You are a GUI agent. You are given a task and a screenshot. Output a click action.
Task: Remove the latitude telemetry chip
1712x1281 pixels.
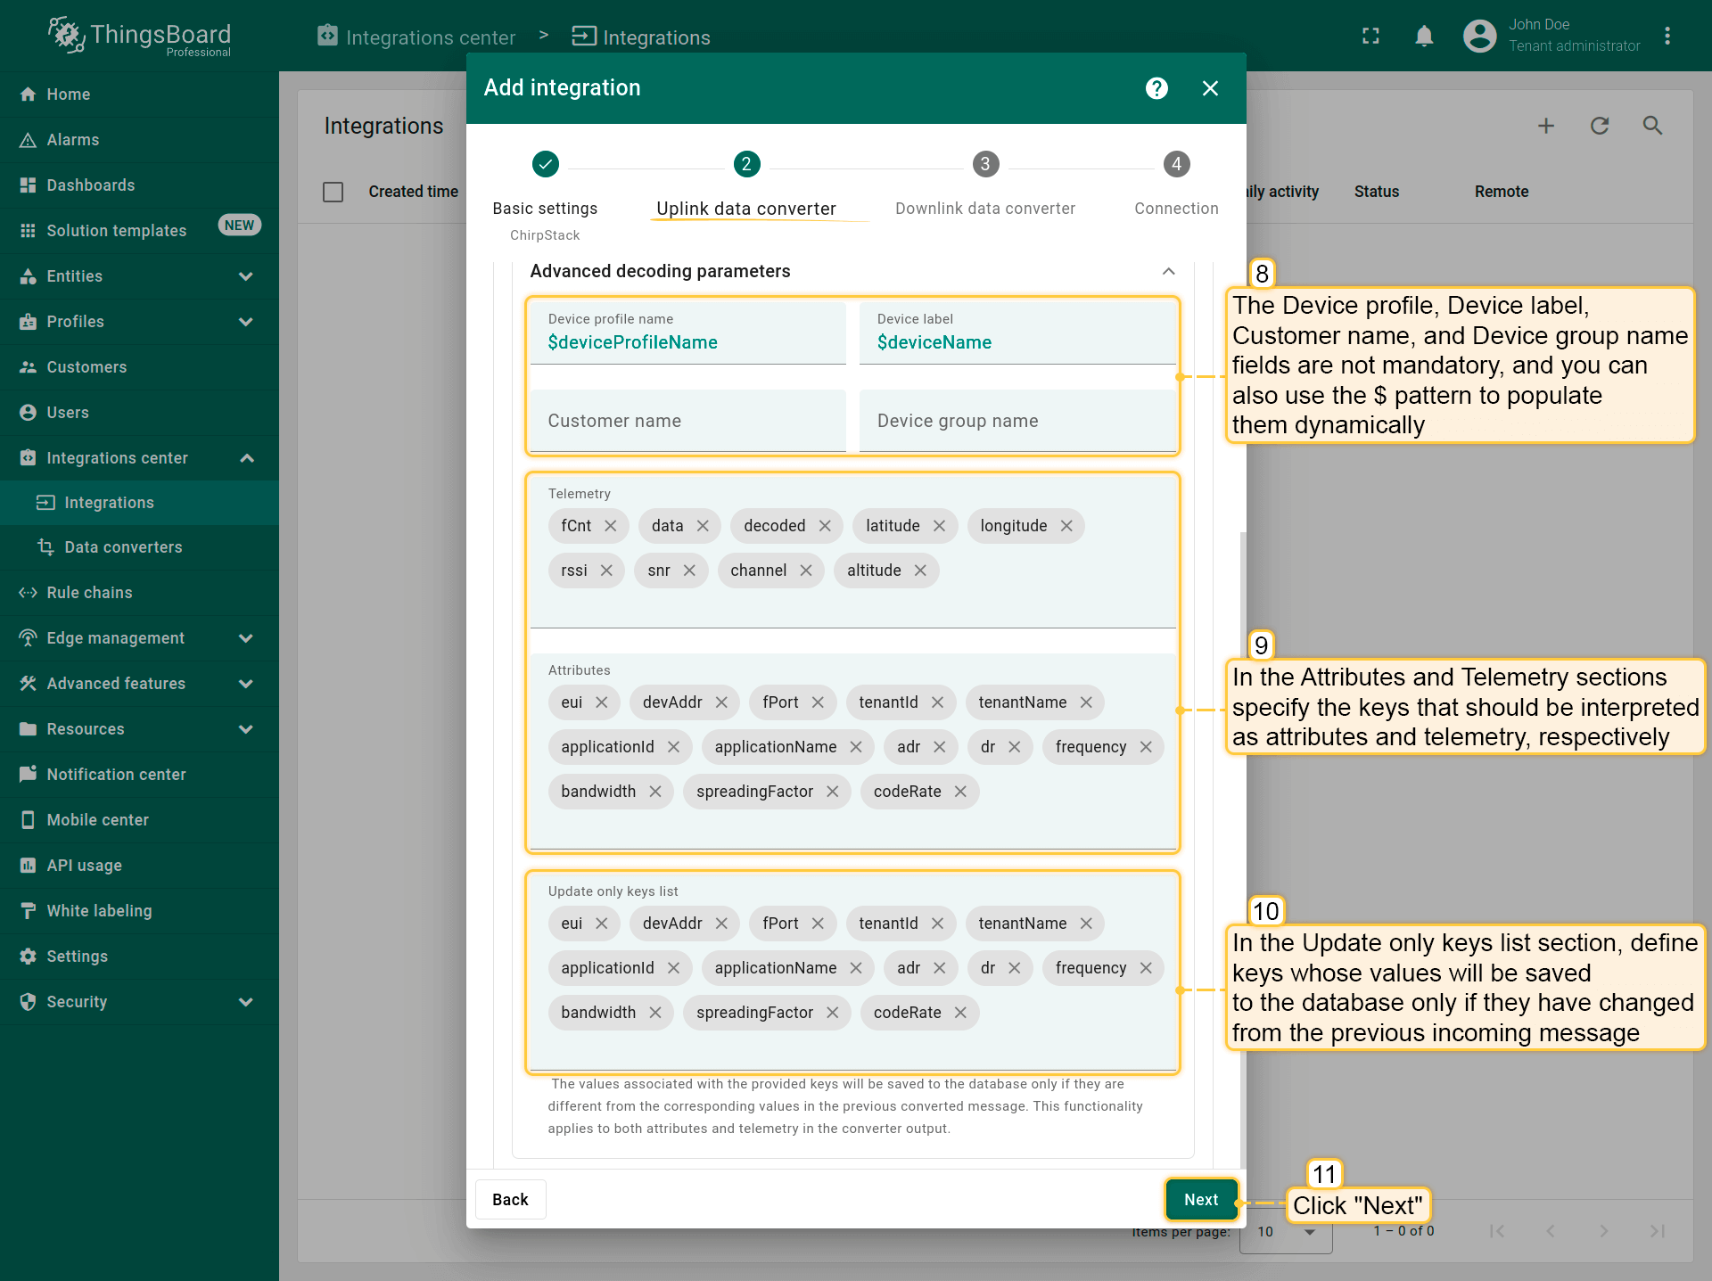click(939, 526)
